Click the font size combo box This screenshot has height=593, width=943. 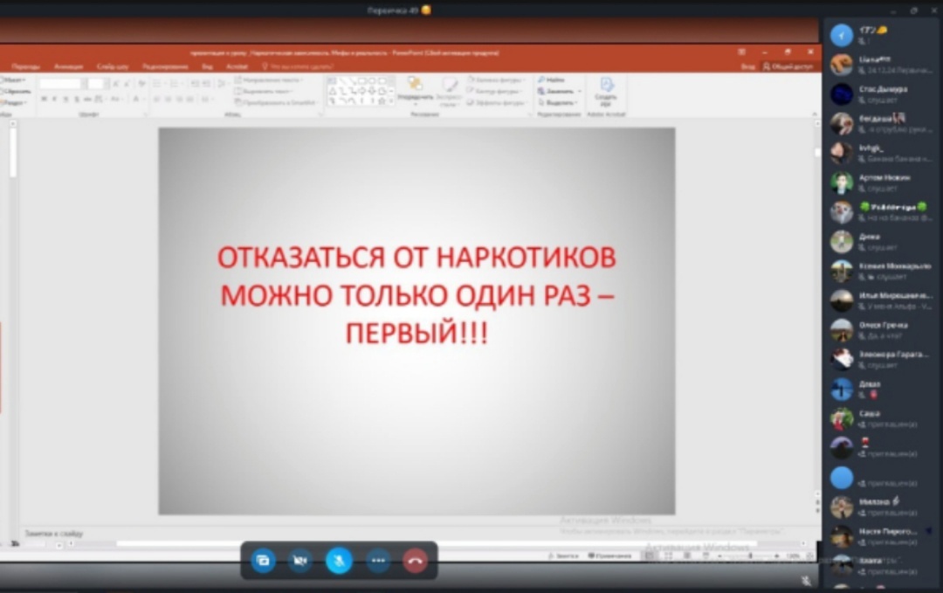(x=98, y=84)
